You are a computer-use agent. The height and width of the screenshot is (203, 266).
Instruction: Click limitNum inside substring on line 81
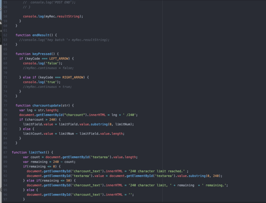click(123, 124)
